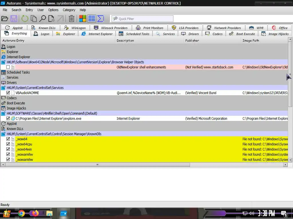Screen dimensions: 293x219
Task: Switch to the Services tab
Action: (165, 34)
